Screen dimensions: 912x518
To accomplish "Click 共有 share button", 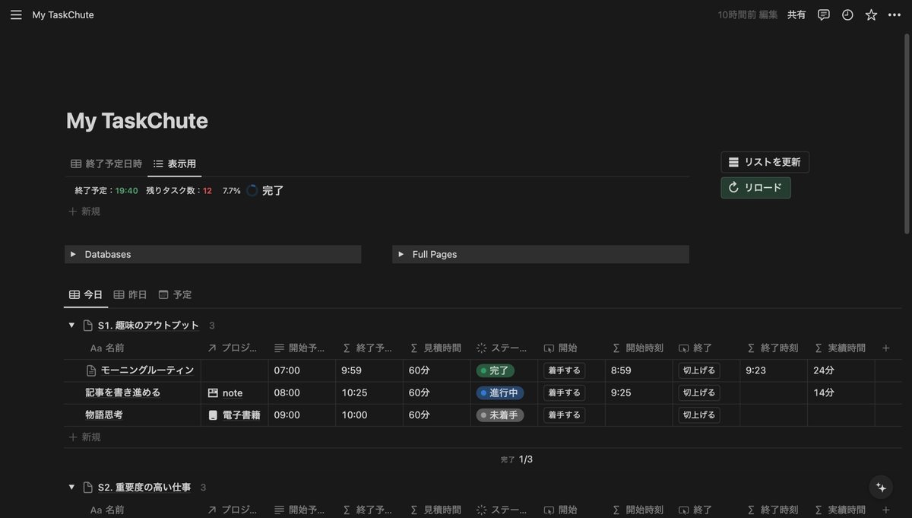I will coord(796,14).
